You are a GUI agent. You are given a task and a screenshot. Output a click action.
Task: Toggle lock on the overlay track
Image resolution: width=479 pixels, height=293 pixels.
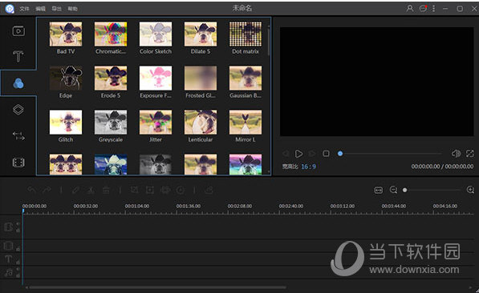pos(18,249)
